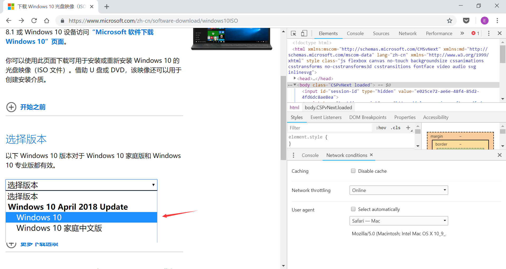Image resolution: width=506 pixels, height=269 pixels.
Task: Toggle the .cls class editor
Action: point(395,128)
